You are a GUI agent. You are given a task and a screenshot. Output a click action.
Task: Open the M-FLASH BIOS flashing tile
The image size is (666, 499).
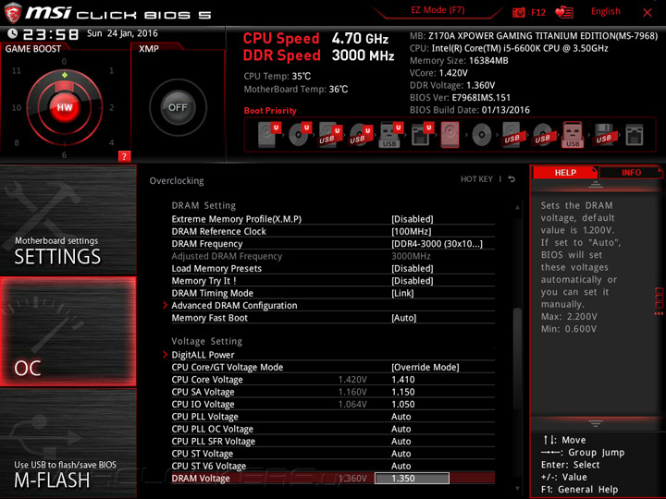tap(68, 444)
